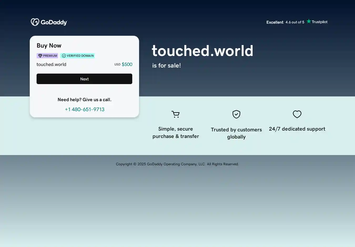Select the $500 price amount
This screenshot has width=355, height=247.
click(127, 64)
